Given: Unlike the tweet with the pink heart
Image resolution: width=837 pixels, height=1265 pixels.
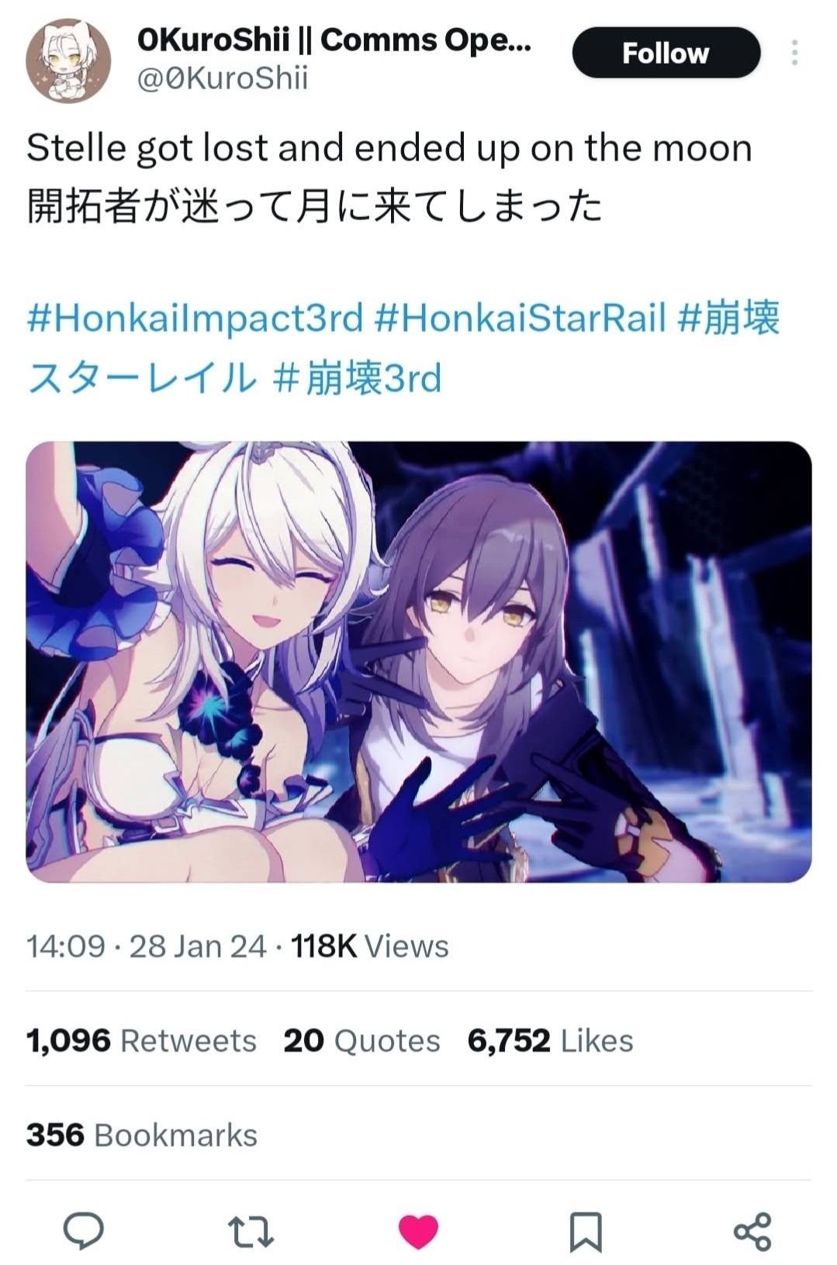Looking at the screenshot, I should [418, 1231].
